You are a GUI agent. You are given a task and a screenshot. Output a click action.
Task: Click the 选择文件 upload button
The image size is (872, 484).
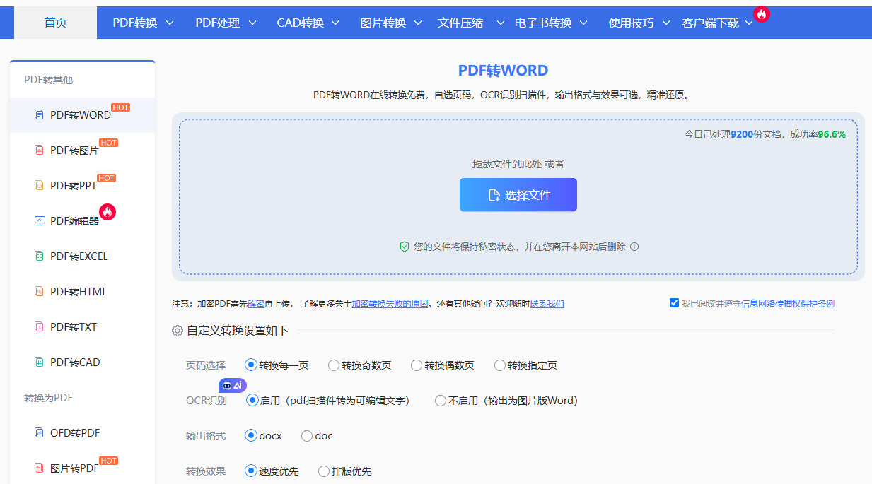coord(518,195)
